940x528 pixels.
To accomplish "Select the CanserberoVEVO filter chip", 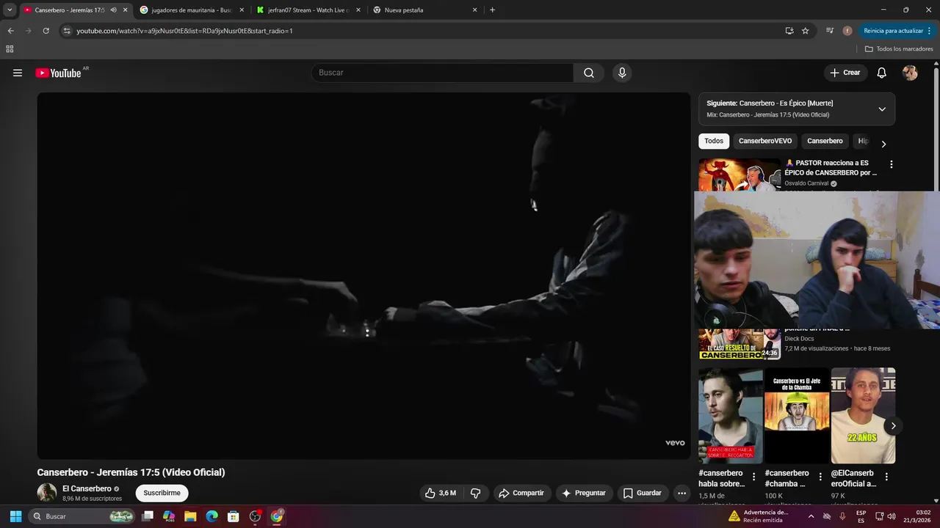I will [x=765, y=141].
